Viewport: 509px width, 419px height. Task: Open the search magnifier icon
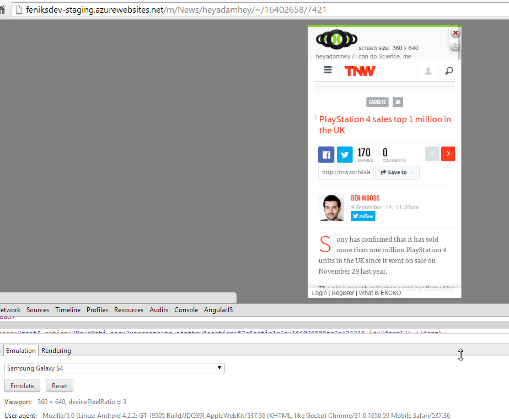click(449, 70)
